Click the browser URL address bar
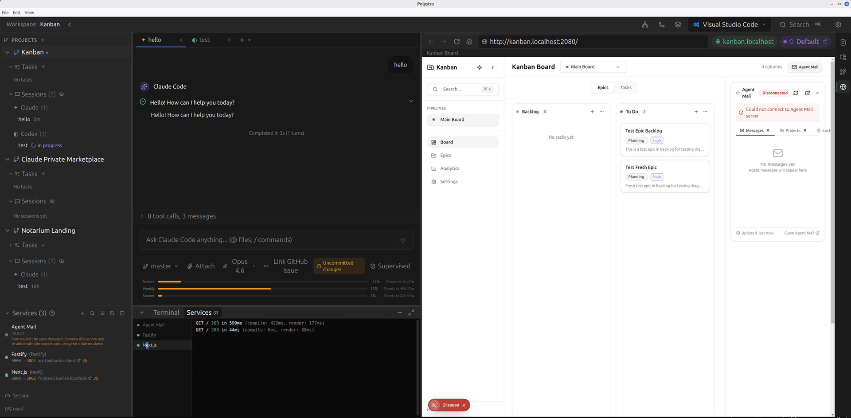Viewport: 851px width, 418px height. (x=593, y=42)
